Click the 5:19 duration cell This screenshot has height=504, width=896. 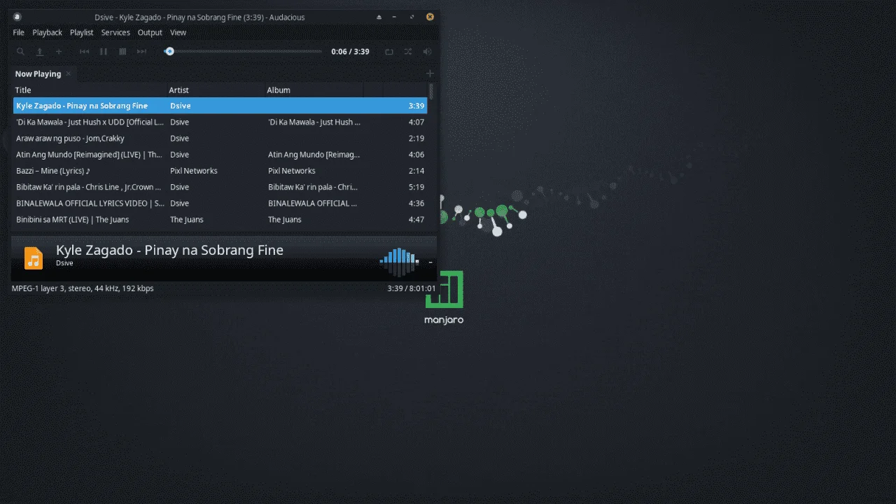(416, 187)
